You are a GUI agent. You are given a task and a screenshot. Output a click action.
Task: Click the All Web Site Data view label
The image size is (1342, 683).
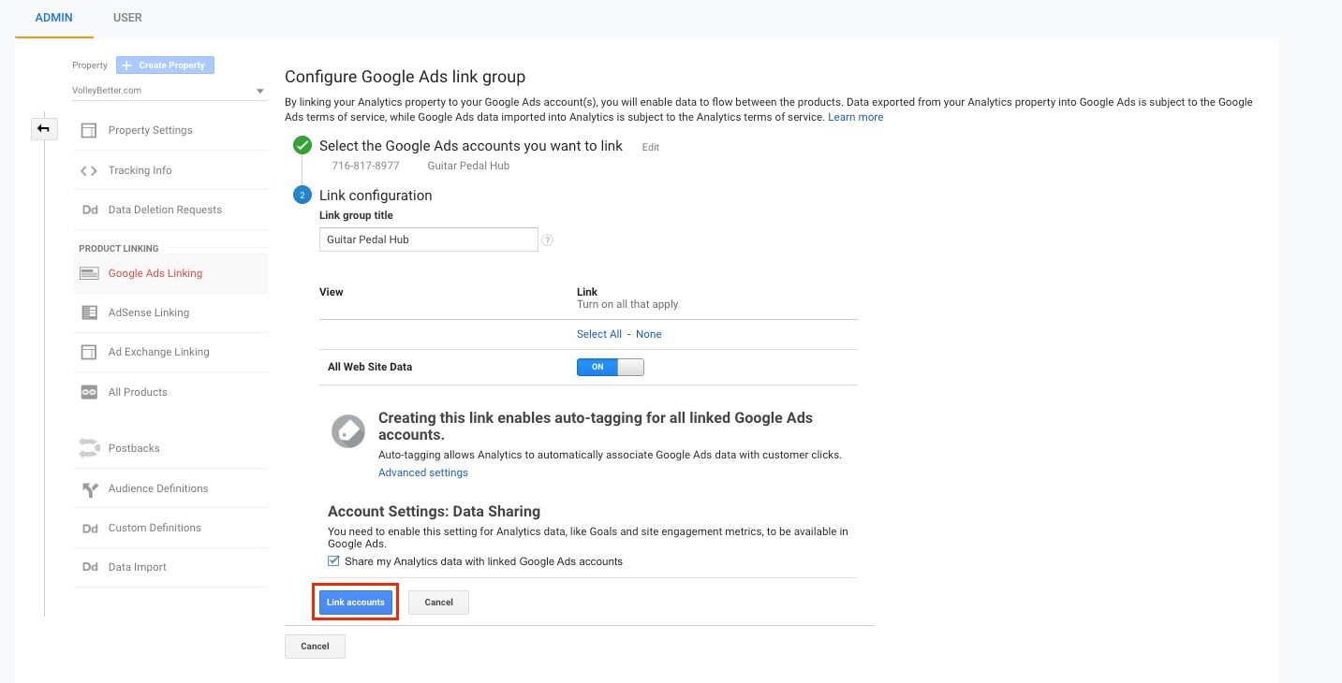tap(370, 367)
